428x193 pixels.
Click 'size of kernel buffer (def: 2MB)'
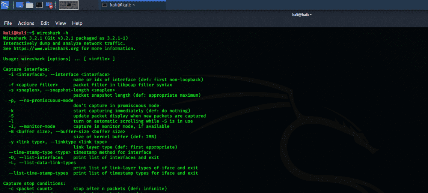point(115,136)
